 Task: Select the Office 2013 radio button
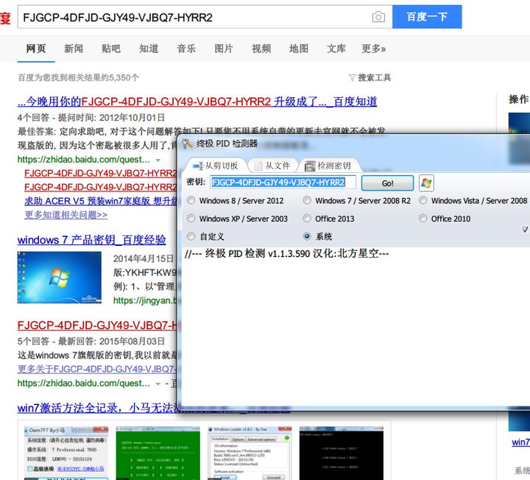coord(307,219)
